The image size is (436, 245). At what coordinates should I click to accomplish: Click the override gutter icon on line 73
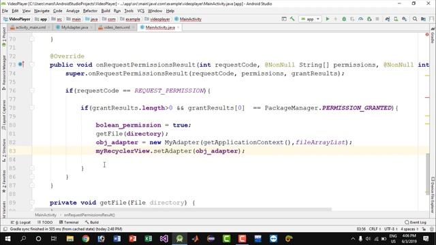[x=21, y=65]
